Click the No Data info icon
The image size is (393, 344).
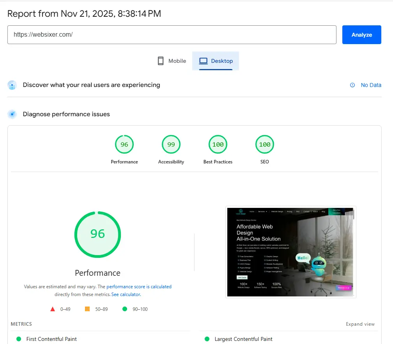click(352, 85)
